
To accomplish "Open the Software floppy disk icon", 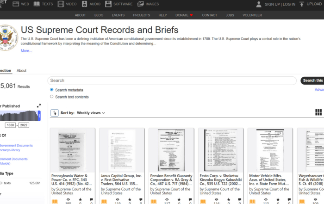I will click(x=108, y=4).
